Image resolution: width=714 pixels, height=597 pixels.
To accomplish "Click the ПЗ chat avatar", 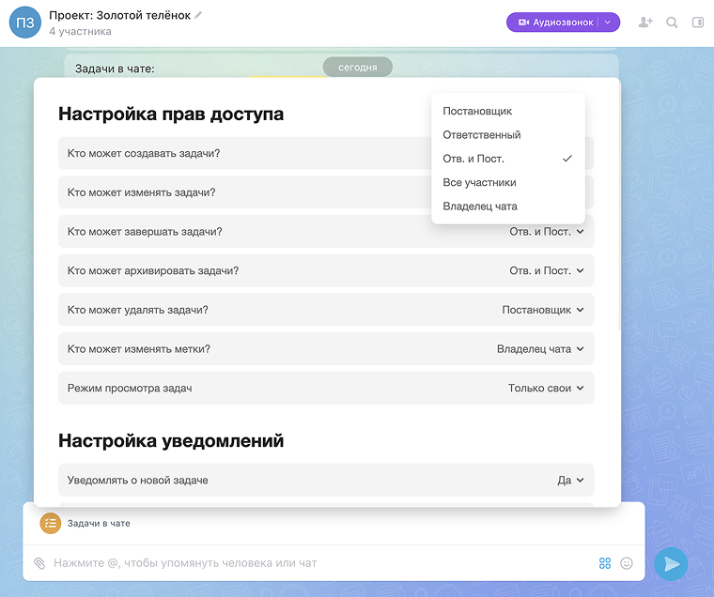I will click(x=25, y=23).
